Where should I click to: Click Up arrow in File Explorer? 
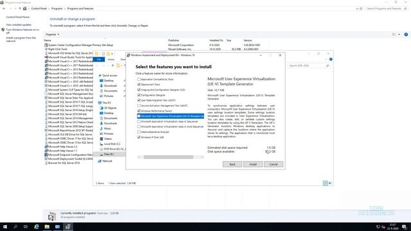coord(113,65)
